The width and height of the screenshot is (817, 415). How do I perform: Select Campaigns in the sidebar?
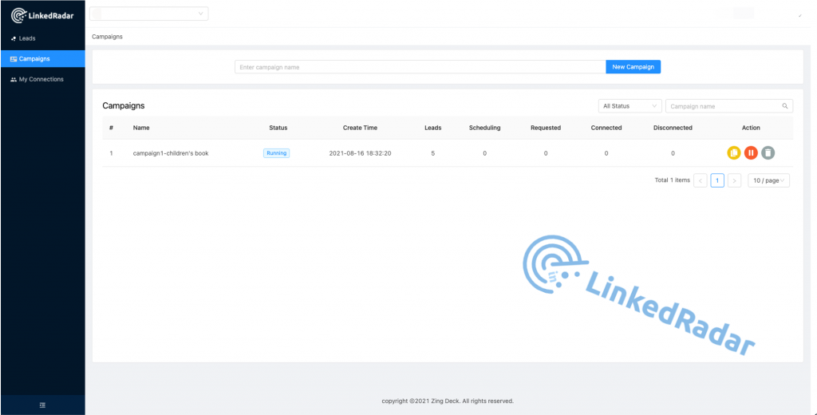[34, 59]
